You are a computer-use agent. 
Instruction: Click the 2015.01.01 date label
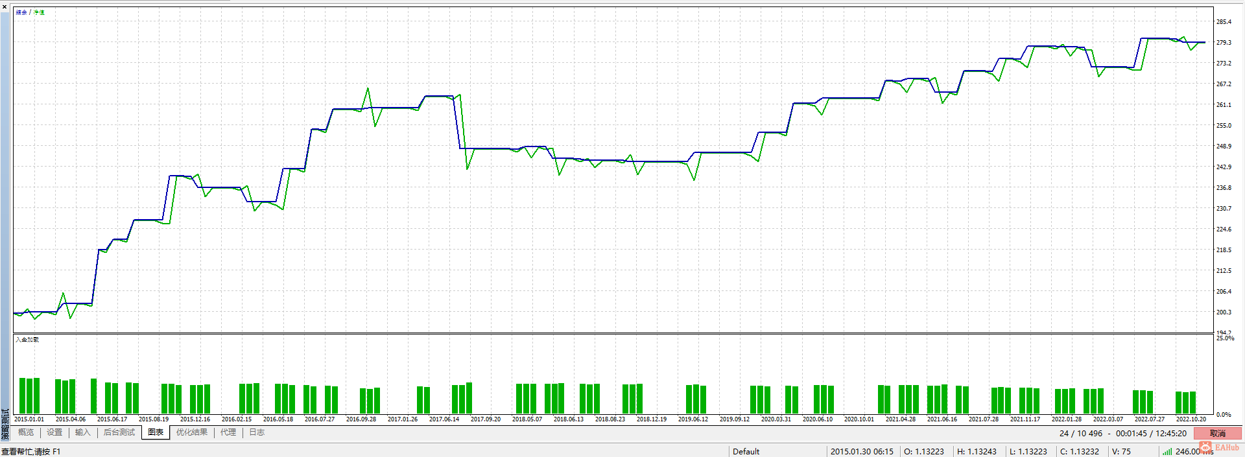(x=29, y=419)
